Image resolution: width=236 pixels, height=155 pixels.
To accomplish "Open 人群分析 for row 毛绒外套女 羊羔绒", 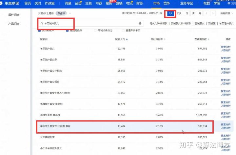I will [226, 117].
